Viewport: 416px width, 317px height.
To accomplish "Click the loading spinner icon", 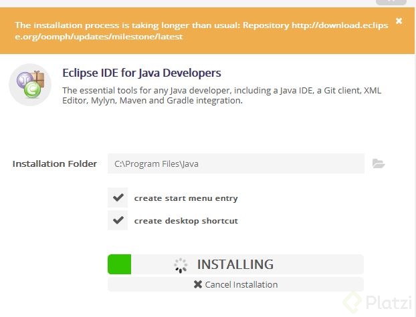I will point(181,265).
